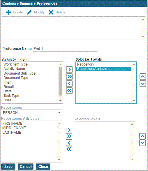
Task: Move selected level down in order
Action: [143, 84]
